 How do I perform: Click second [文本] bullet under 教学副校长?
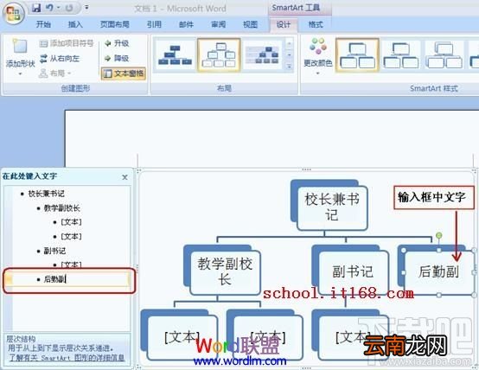(71, 237)
